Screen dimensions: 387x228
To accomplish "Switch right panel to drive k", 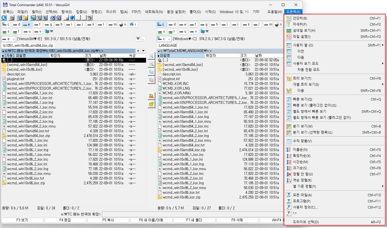I will coord(246,24).
